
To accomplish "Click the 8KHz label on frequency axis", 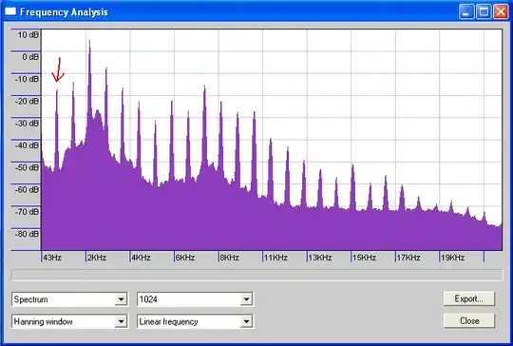I will coord(229,258).
